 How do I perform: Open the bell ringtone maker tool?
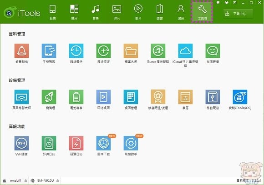[x=21, y=51]
